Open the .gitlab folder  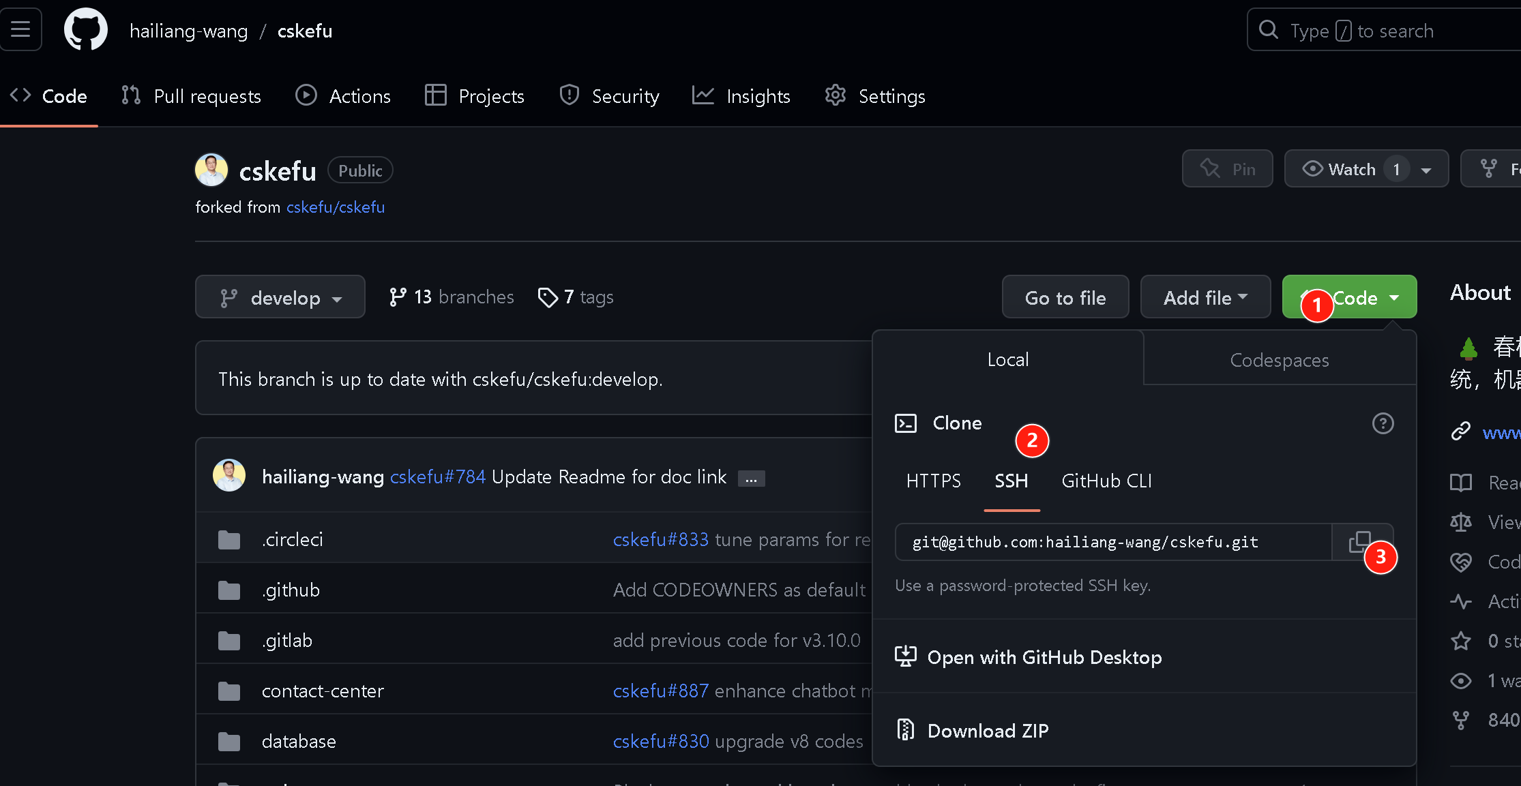[x=287, y=640]
